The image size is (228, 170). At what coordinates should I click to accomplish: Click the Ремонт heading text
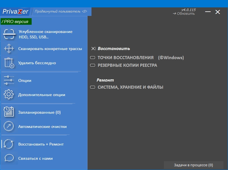[105, 80]
